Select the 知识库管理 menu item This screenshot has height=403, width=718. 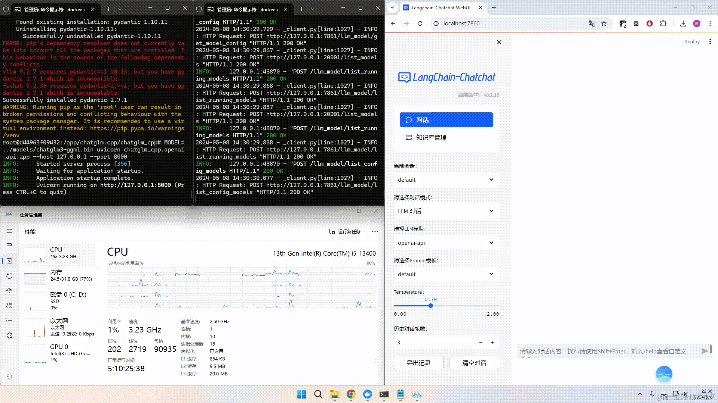coord(431,138)
